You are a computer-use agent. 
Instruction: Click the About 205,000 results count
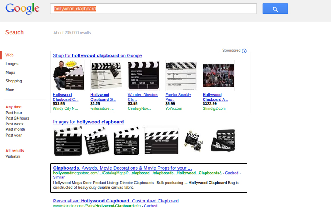[x=72, y=33]
